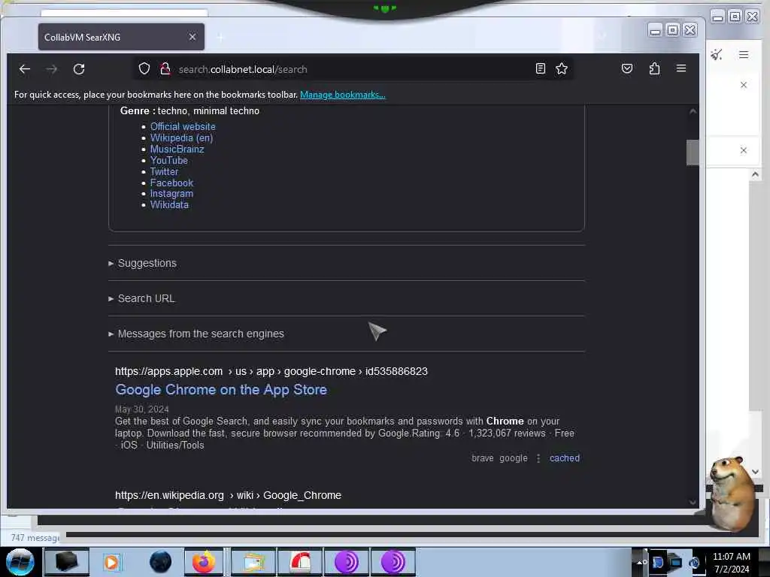Click the google engine label
The image size is (770, 577).
tap(513, 458)
